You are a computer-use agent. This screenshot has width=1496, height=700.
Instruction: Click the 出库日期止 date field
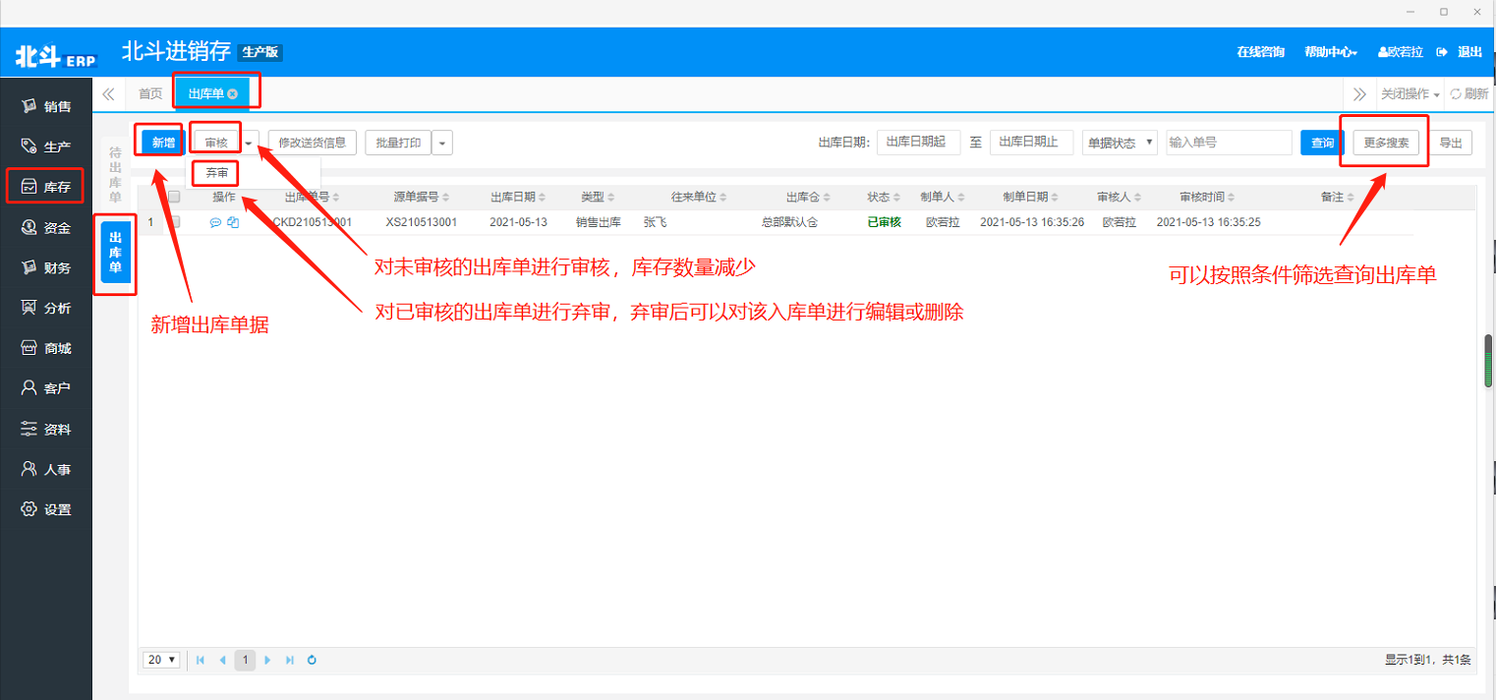(1031, 143)
